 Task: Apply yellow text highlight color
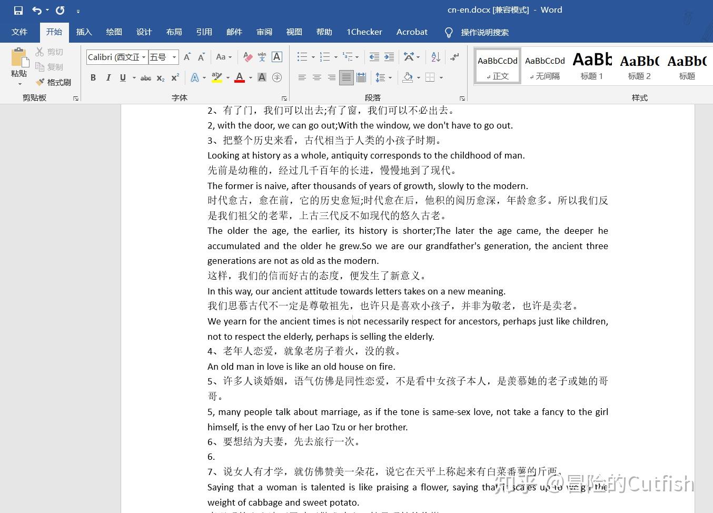coord(216,77)
